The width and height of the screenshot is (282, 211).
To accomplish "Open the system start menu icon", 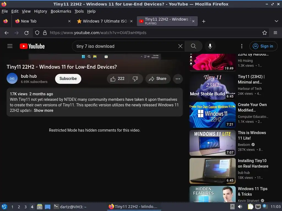I will [4, 207].
